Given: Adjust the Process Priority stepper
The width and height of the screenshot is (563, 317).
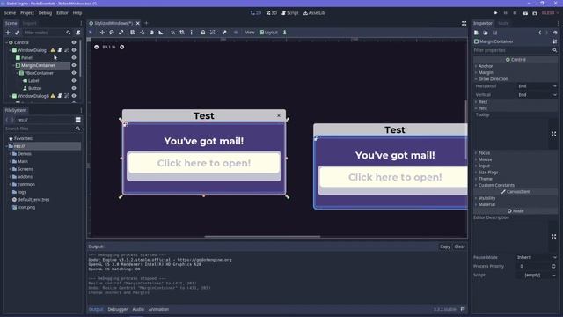Looking at the screenshot, I should (553, 266).
